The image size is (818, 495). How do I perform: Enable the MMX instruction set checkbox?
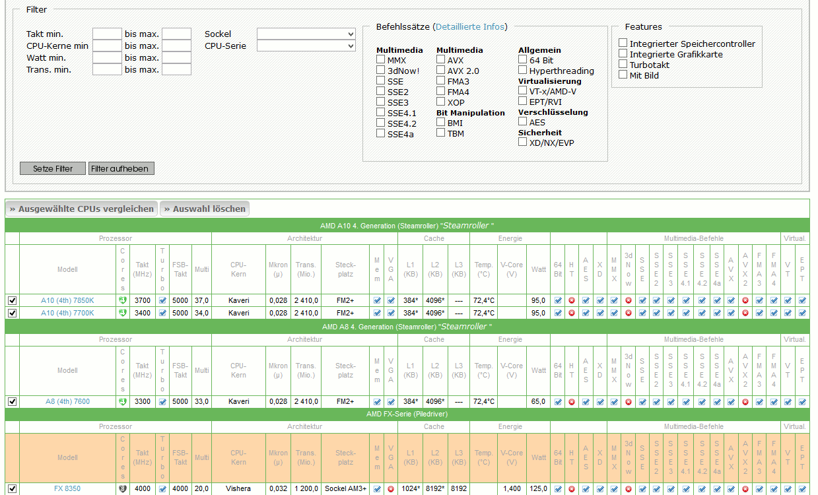(381, 59)
